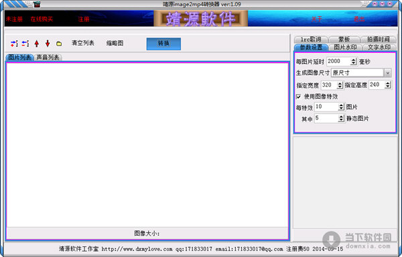Click the email:171833017@qq.com text
The height and width of the screenshot is (257, 402).
(x=249, y=249)
